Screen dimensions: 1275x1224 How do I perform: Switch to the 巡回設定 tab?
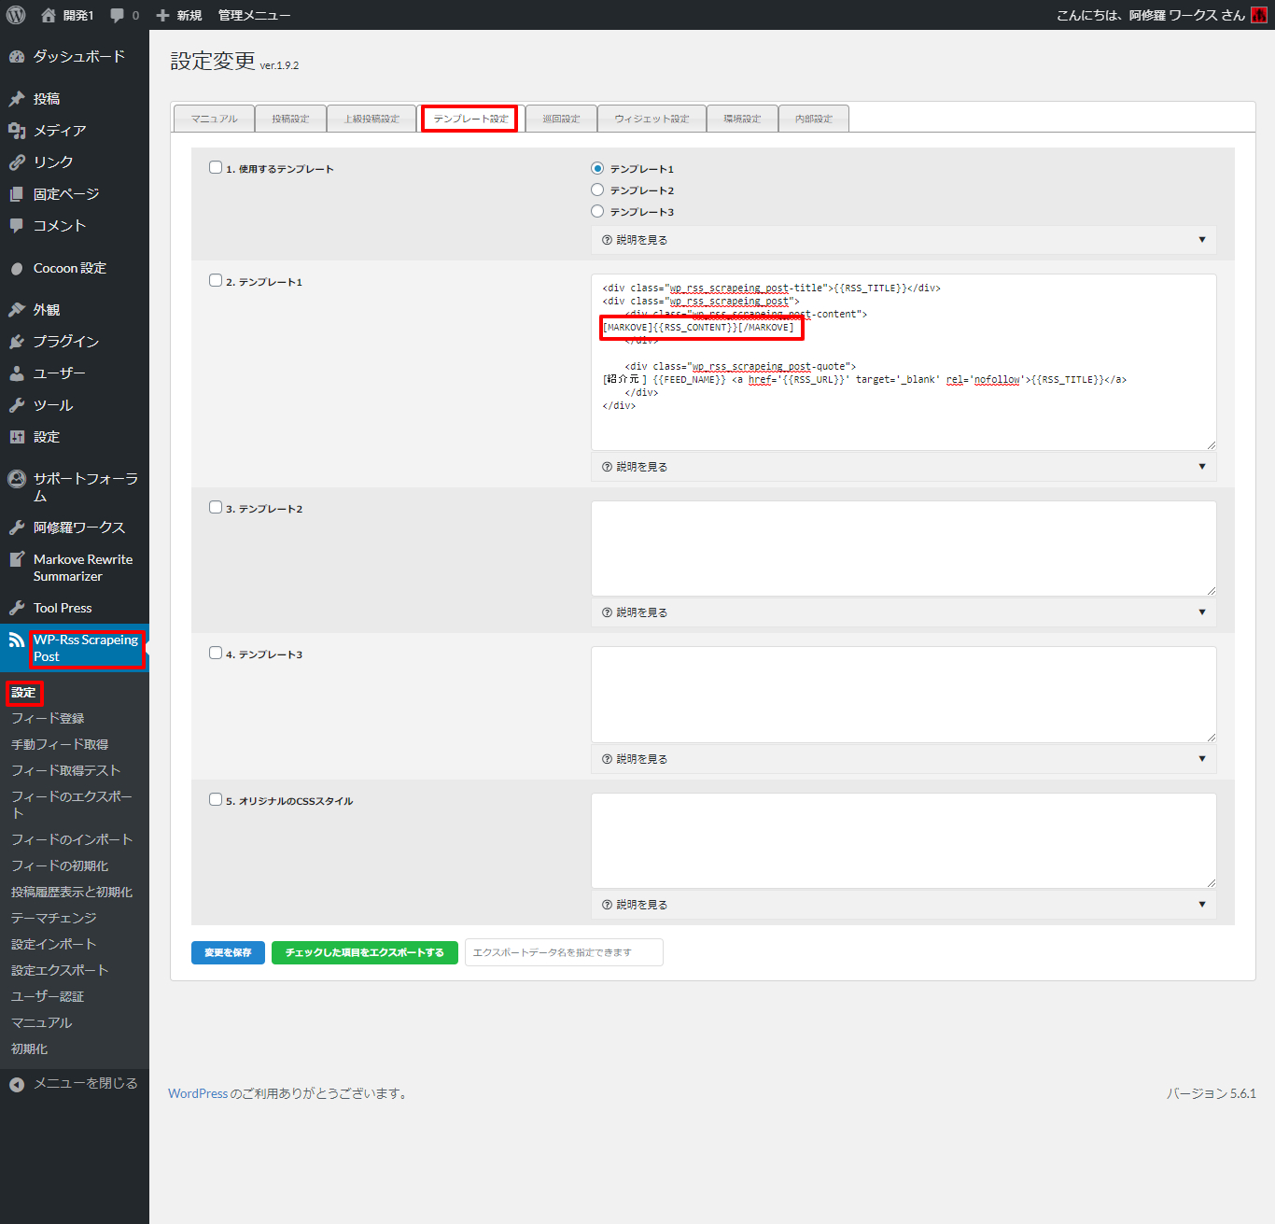click(561, 119)
